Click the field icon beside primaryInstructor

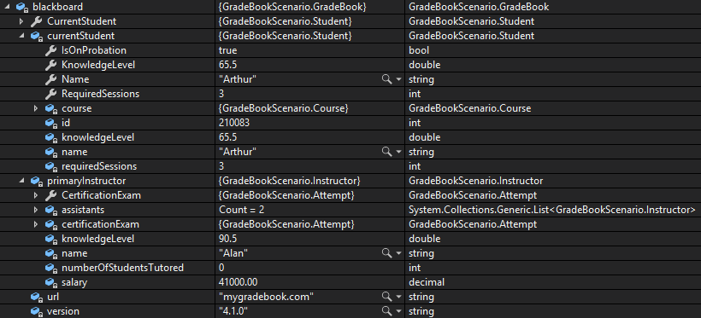click(x=36, y=181)
